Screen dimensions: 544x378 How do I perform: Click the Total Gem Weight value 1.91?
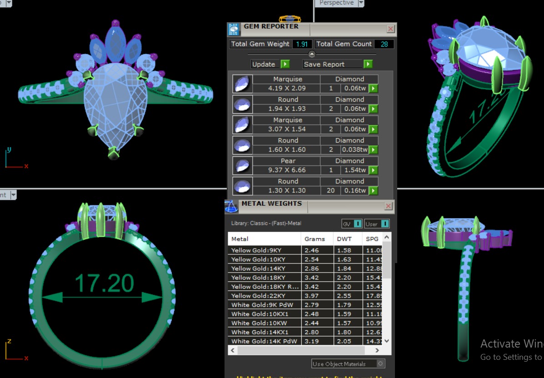(x=302, y=44)
